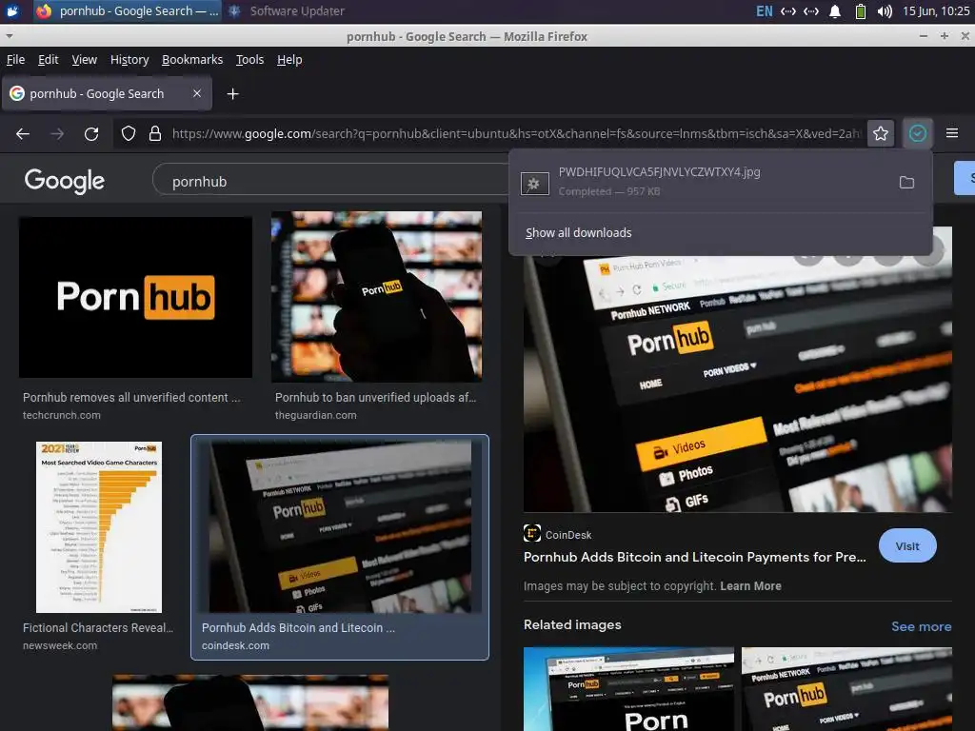Click Show all downloads
Viewport: 975px width, 731px height.
tap(578, 232)
